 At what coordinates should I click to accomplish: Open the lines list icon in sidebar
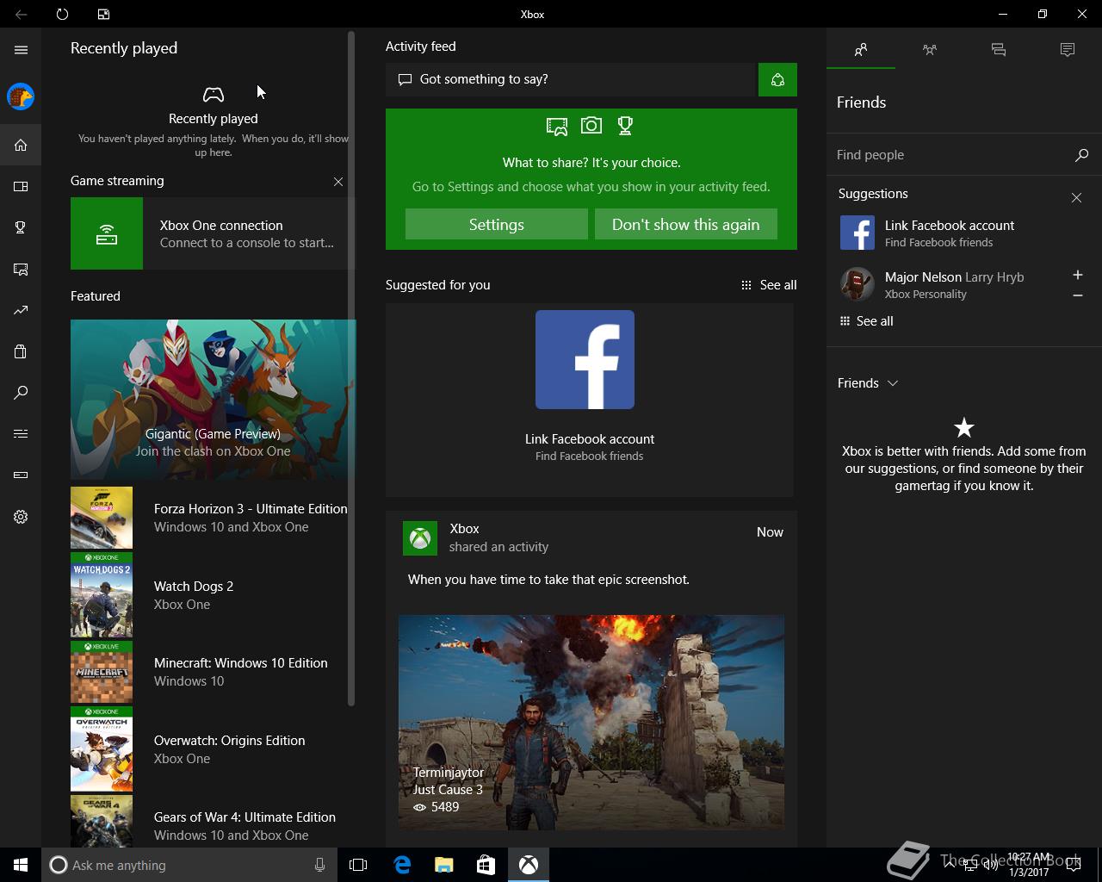[21, 433]
